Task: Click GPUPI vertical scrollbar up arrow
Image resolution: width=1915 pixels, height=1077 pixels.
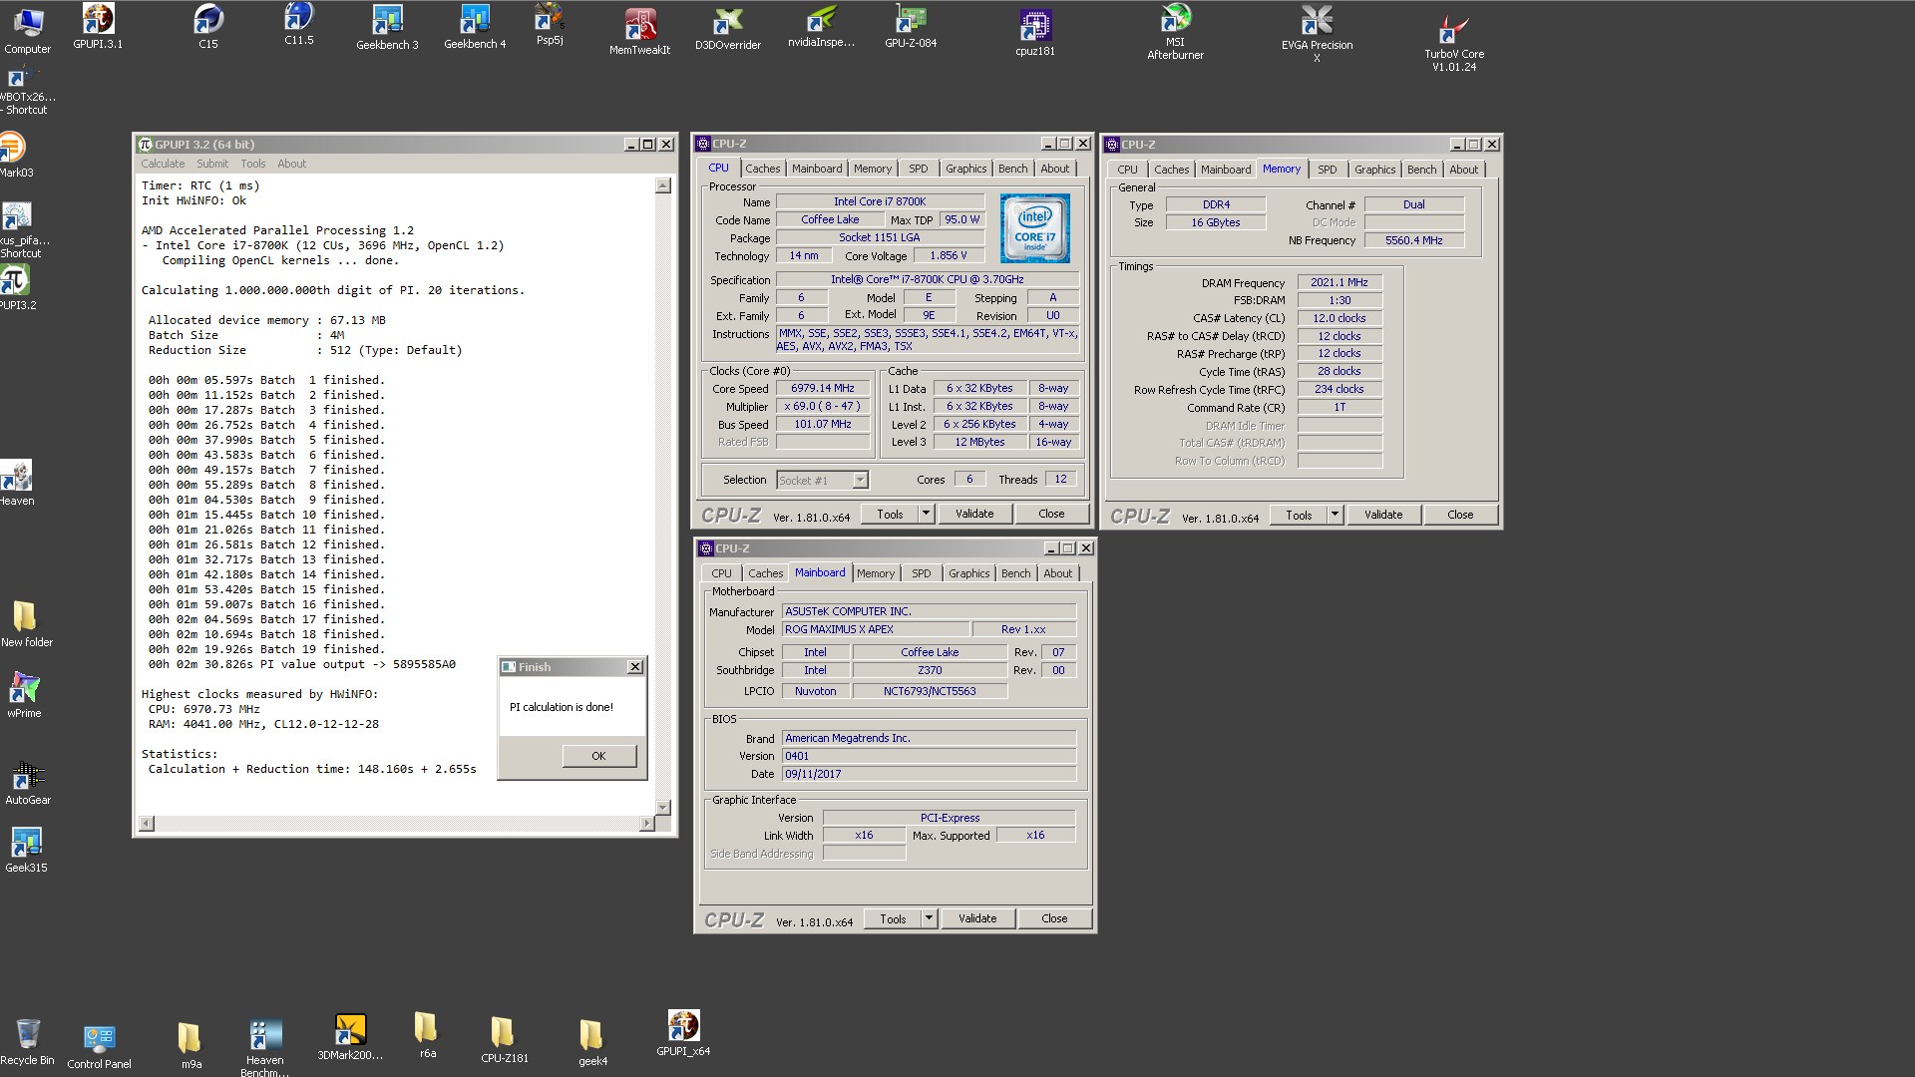Action: (x=663, y=185)
